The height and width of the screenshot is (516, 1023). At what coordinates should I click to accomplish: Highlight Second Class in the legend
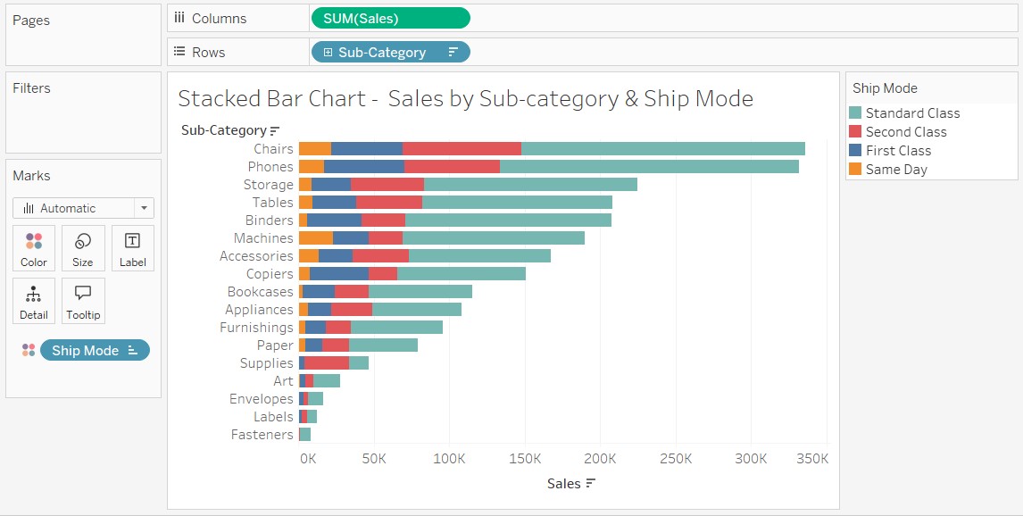click(906, 132)
